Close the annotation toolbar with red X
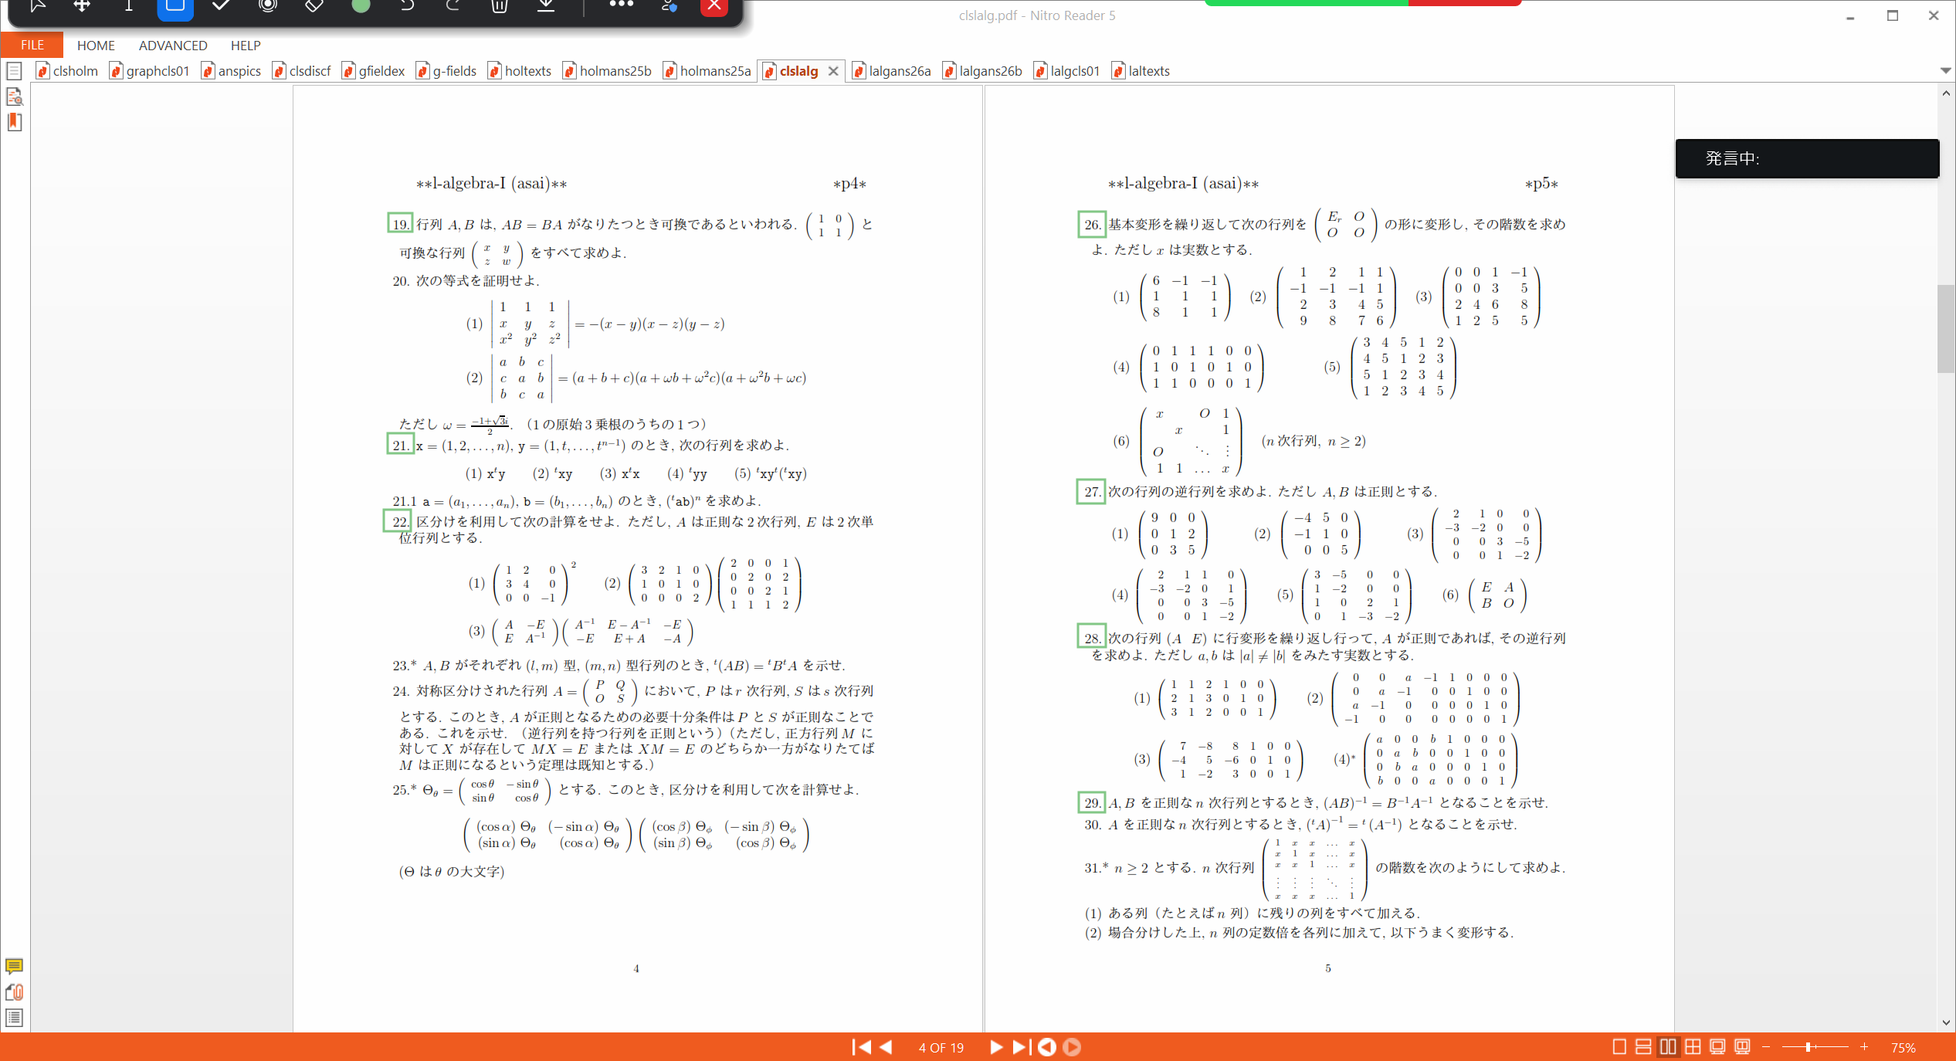The image size is (1956, 1061). [x=714, y=7]
